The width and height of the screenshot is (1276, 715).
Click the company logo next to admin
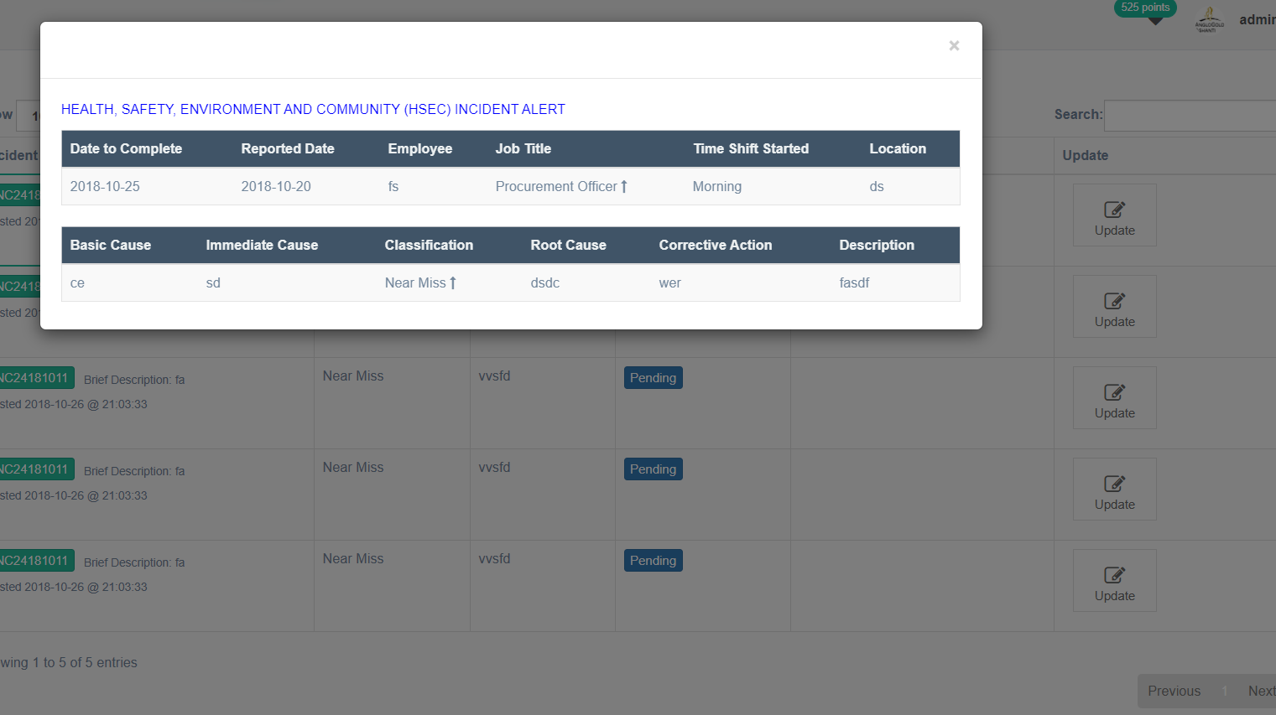click(1209, 19)
